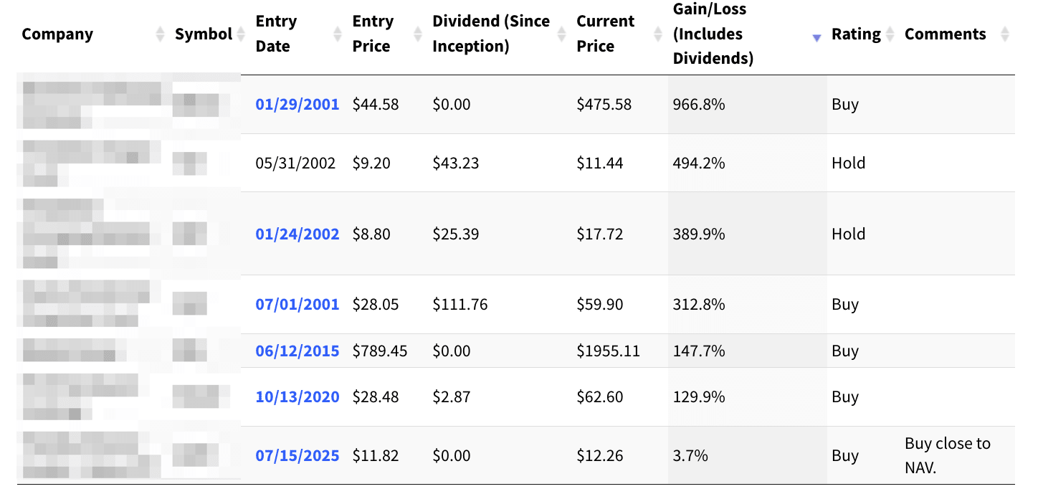The height and width of the screenshot is (494, 1038).
Task: Open the 07/15/2025 entry date link
Action: [297, 456]
